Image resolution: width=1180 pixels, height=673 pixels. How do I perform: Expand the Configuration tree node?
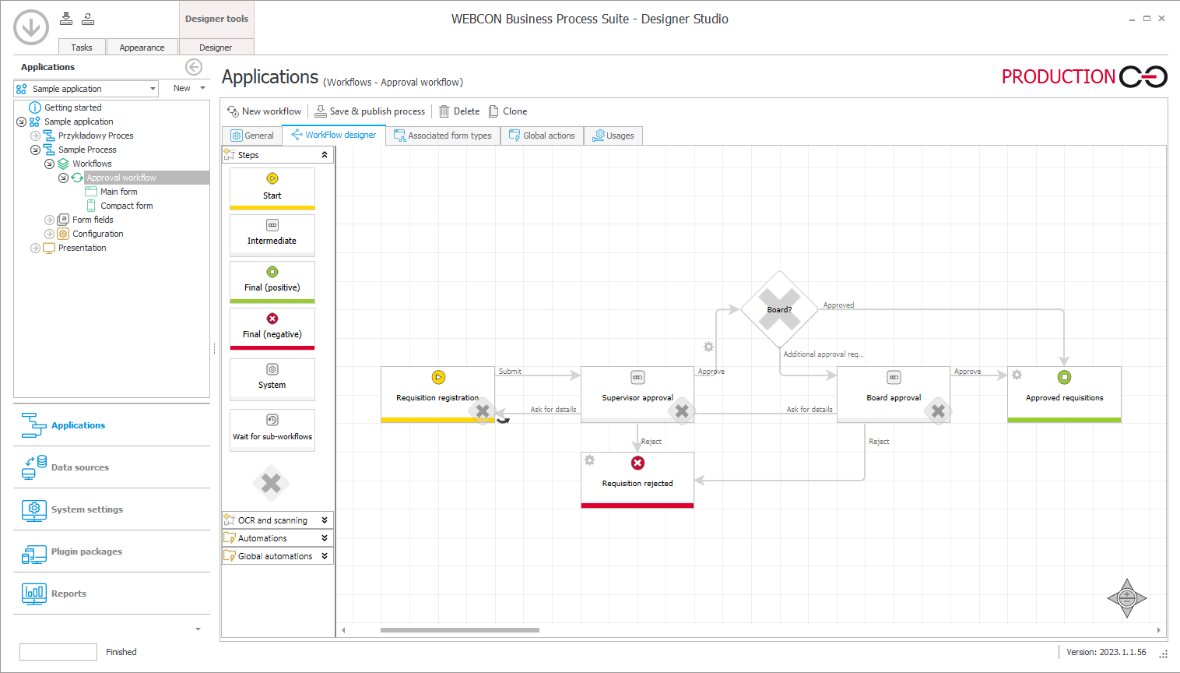tap(49, 234)
